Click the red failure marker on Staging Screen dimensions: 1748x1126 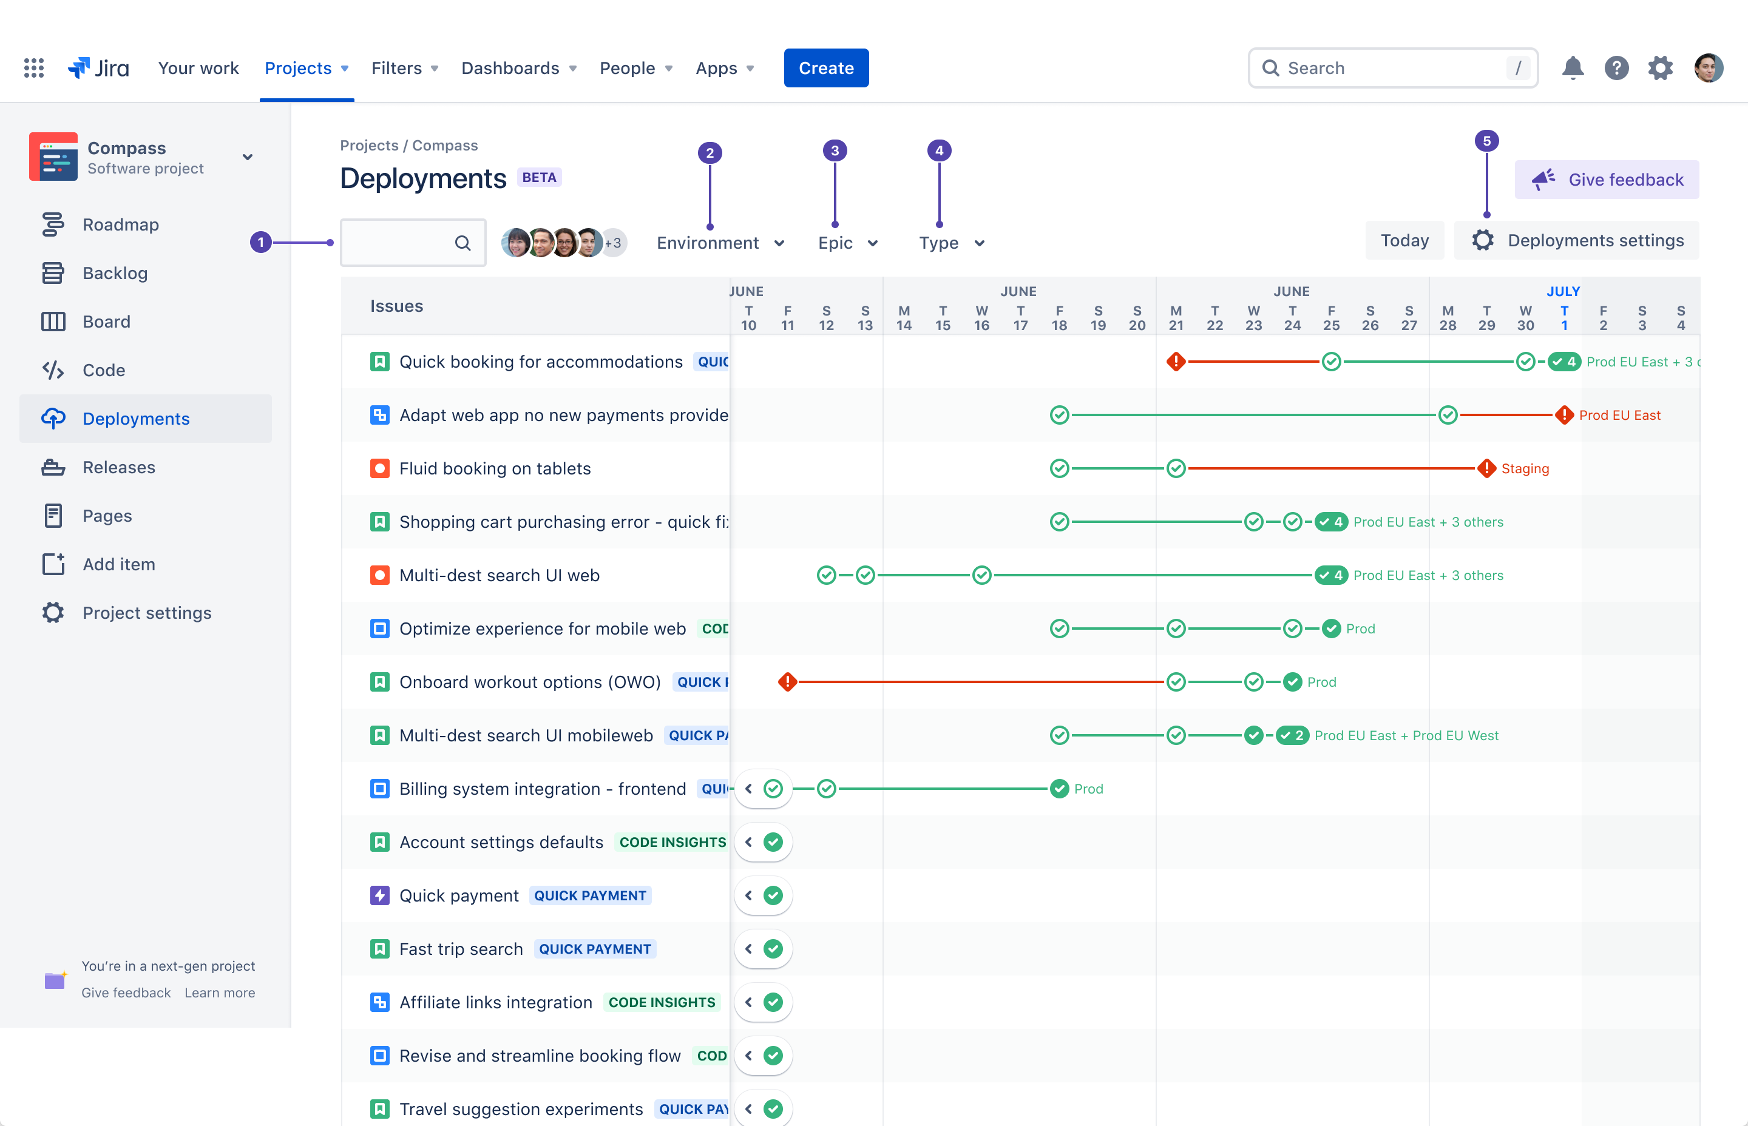(1487, 469)
